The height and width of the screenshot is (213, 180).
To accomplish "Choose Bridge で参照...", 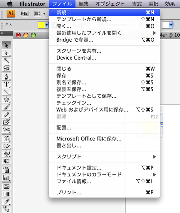I will click(x=104, y=40).
